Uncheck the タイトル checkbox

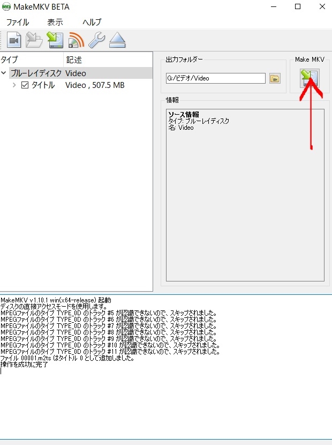point(25,85)
